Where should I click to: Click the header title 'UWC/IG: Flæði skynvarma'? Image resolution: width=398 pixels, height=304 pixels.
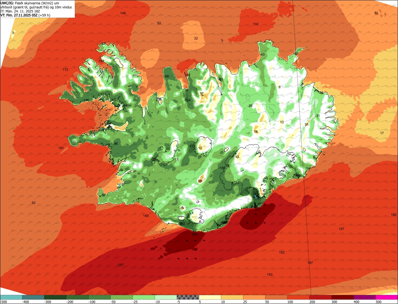(21, 3)
